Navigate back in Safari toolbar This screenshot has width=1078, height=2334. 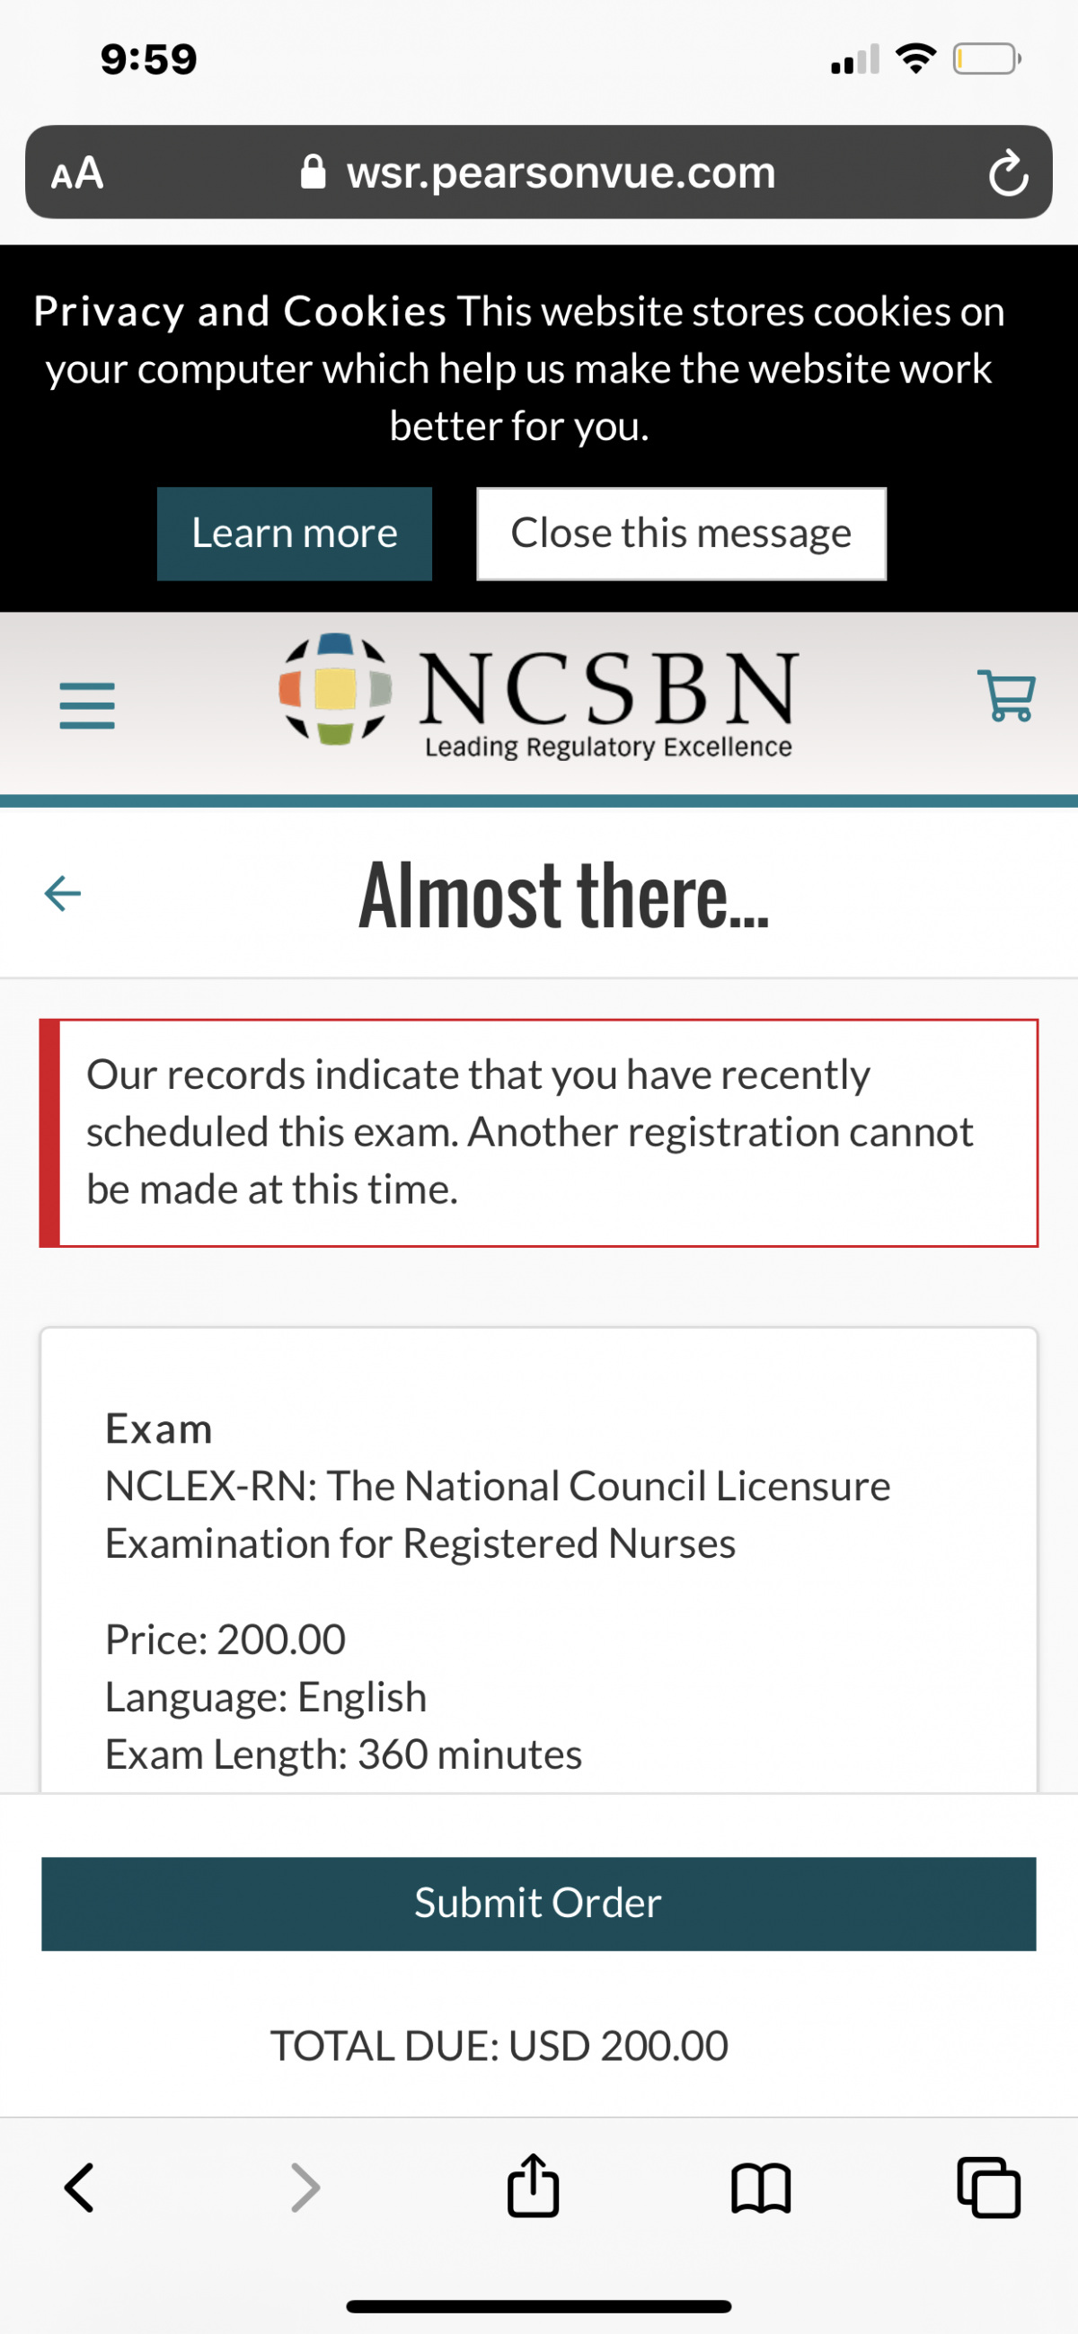tap(79, 2188)
